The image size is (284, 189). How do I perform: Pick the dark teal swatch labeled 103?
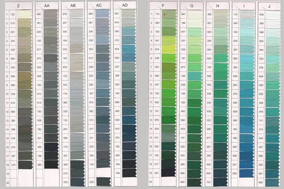tap(220, 182)
